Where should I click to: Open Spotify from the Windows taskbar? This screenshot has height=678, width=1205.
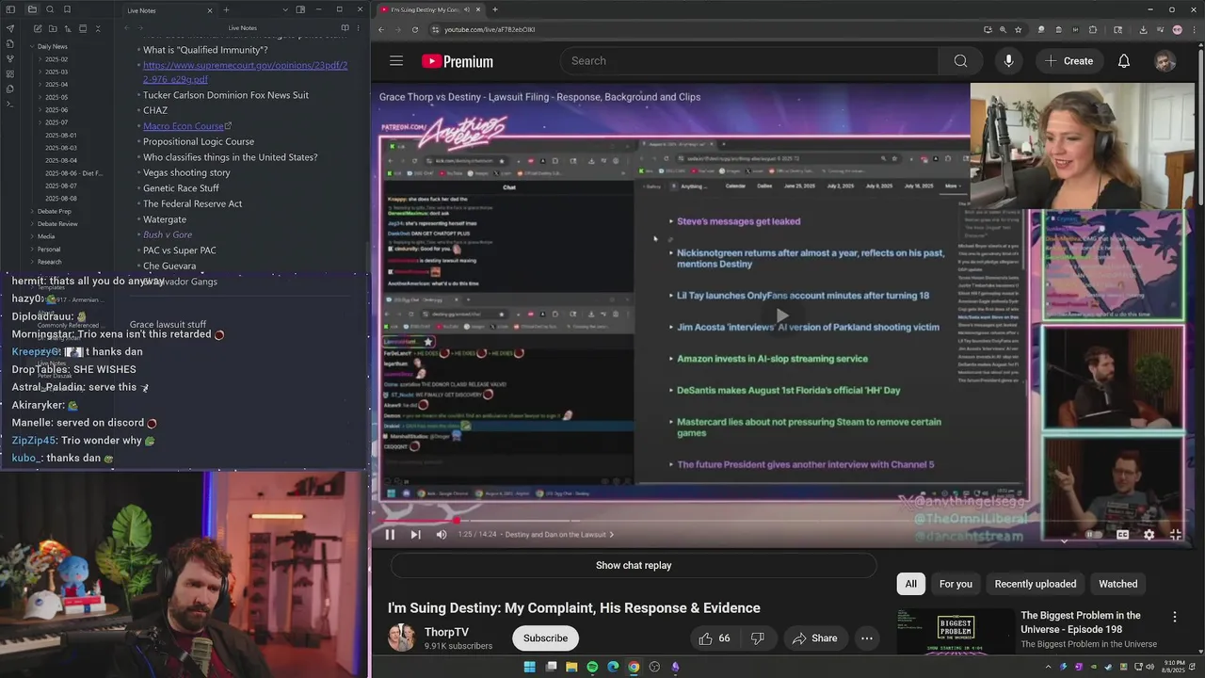[x=592, y=667]
